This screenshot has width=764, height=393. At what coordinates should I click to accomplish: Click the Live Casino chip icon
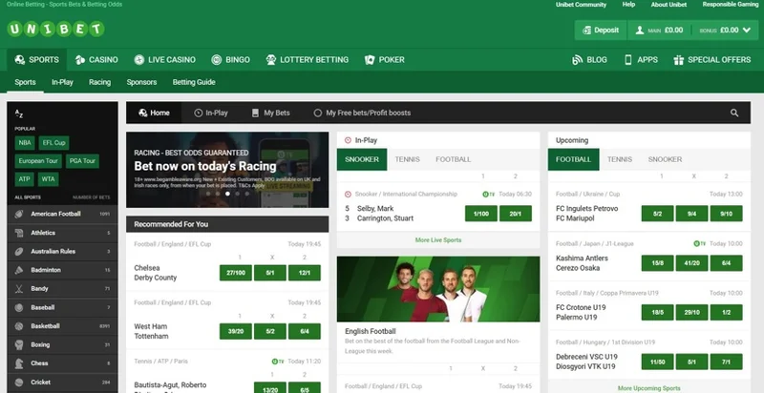click(139, 60)
